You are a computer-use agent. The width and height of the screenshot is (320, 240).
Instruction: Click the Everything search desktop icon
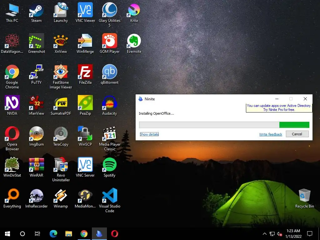tap(12, 198)
